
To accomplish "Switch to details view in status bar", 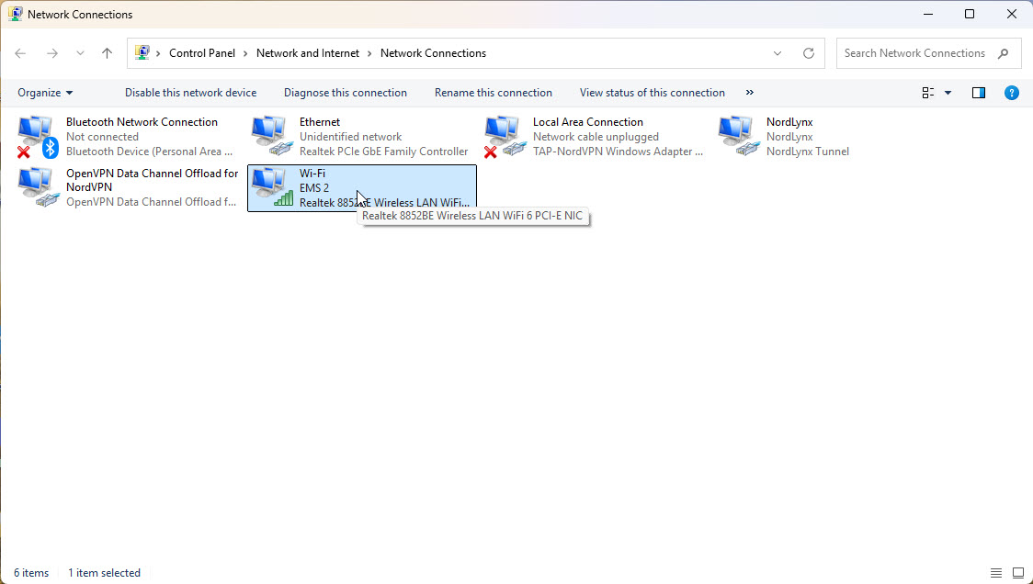I will point(997,573).
